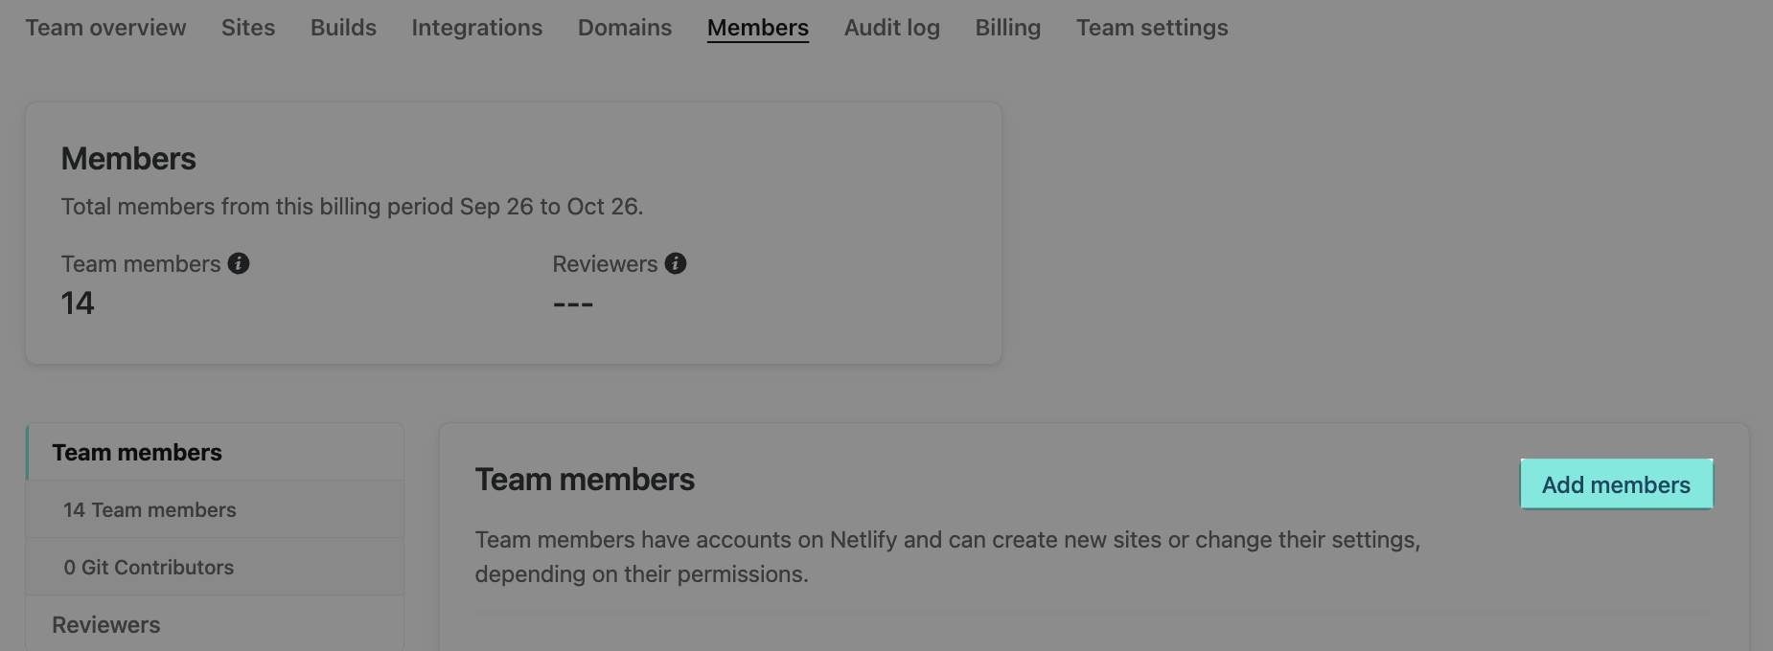Click the info icon beside Team members
Image resolution: width=1773 pixels, height=651 pixels.
click(x=239, y=263)
